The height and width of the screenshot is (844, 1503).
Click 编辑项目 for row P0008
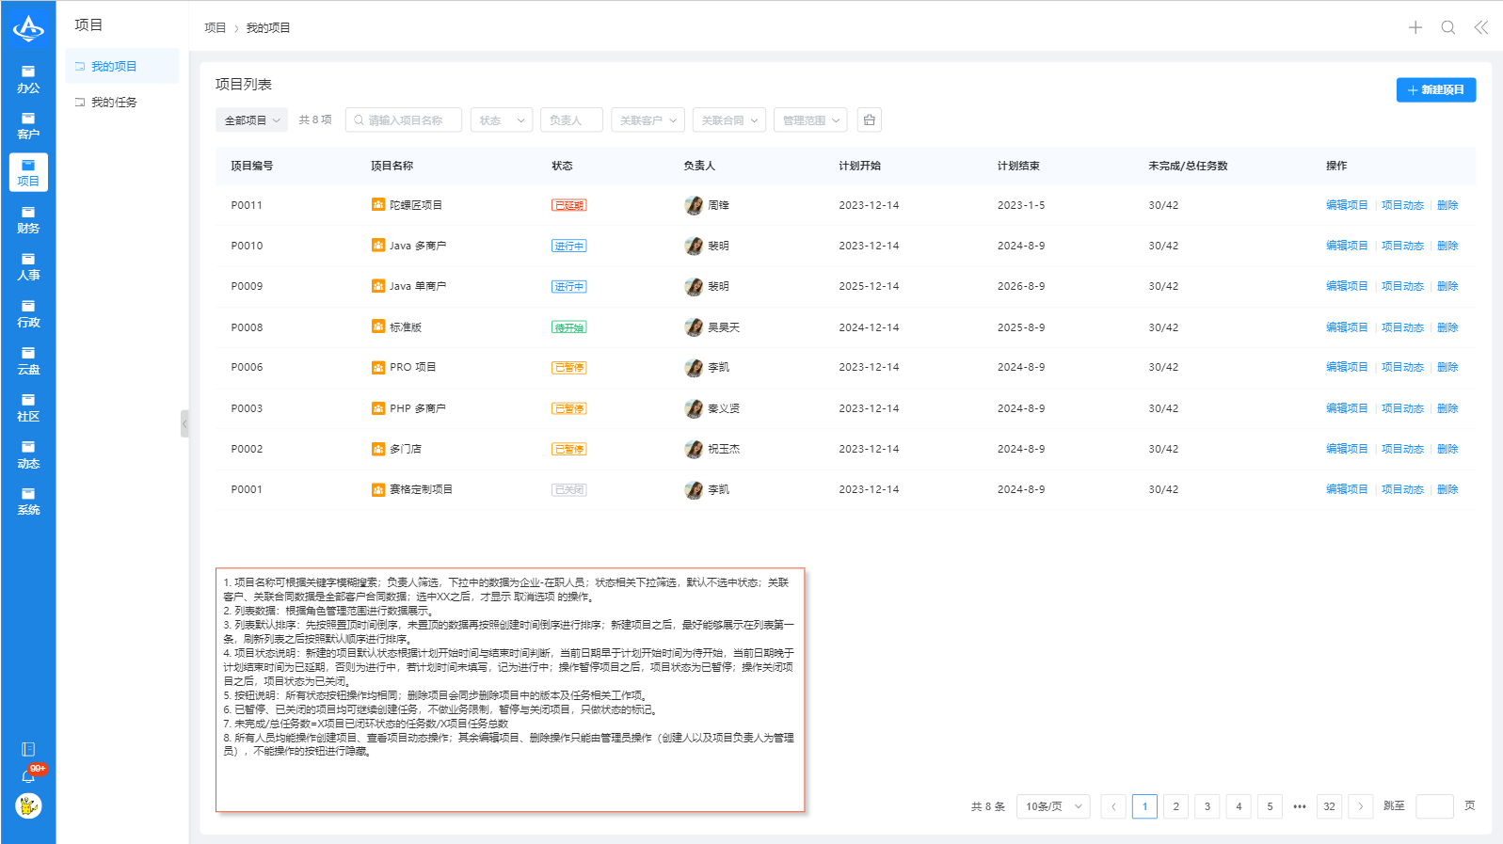tap(1346, 327)
